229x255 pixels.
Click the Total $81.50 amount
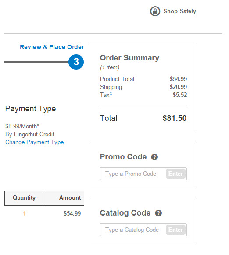[x=175, y=118]
